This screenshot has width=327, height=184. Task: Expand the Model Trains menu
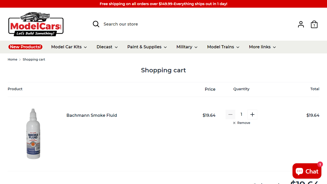(223, 47)
